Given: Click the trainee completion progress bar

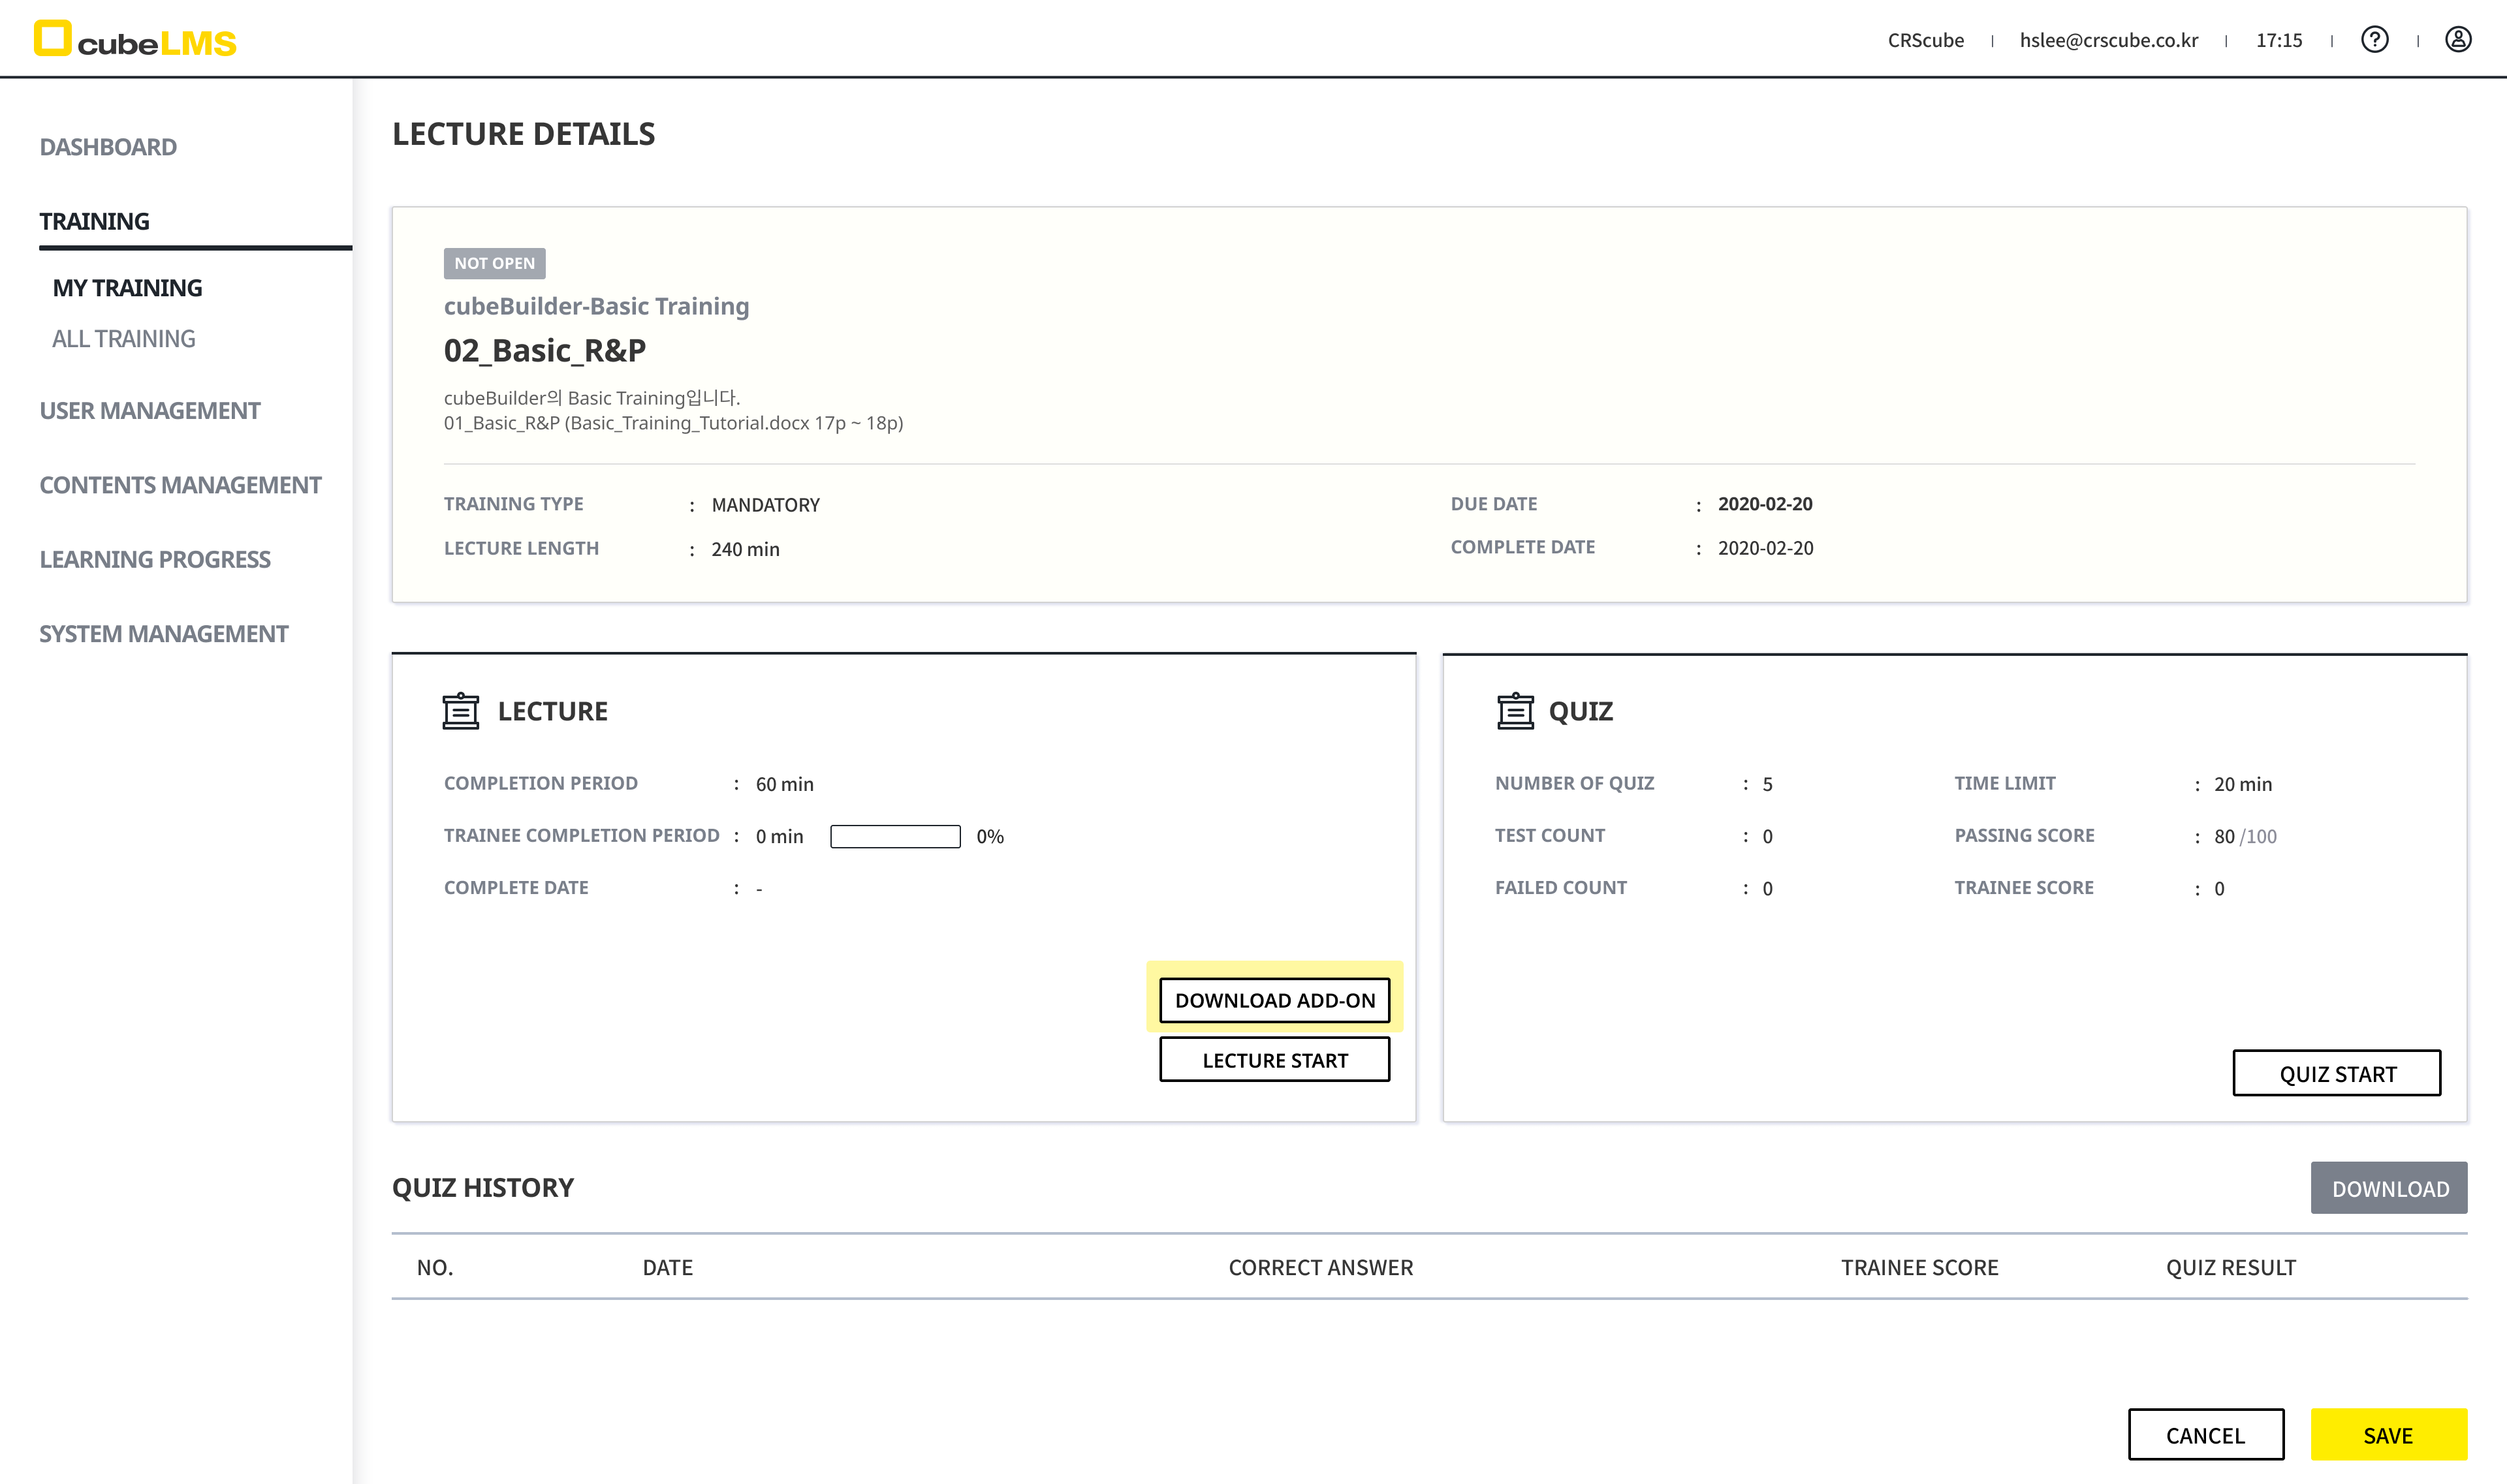Looking at the screenshot, I should (x=894, y=836).
